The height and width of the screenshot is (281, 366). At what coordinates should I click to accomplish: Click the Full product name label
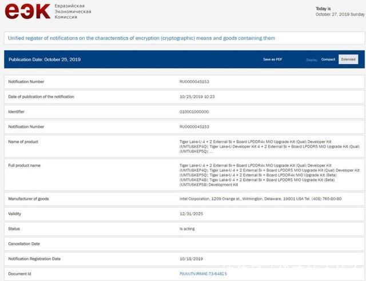point(24,166)
